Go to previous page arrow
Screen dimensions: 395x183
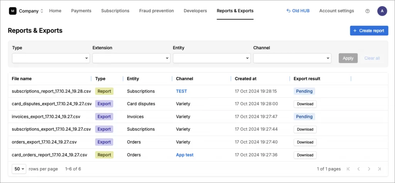point(358,169)
